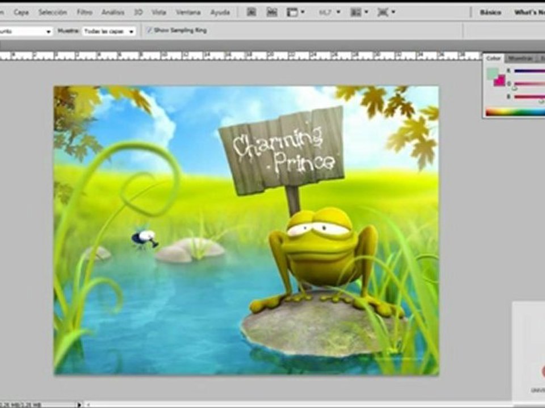Switch to the Básico workspace
Screen dimensions: 545x408
491,12
